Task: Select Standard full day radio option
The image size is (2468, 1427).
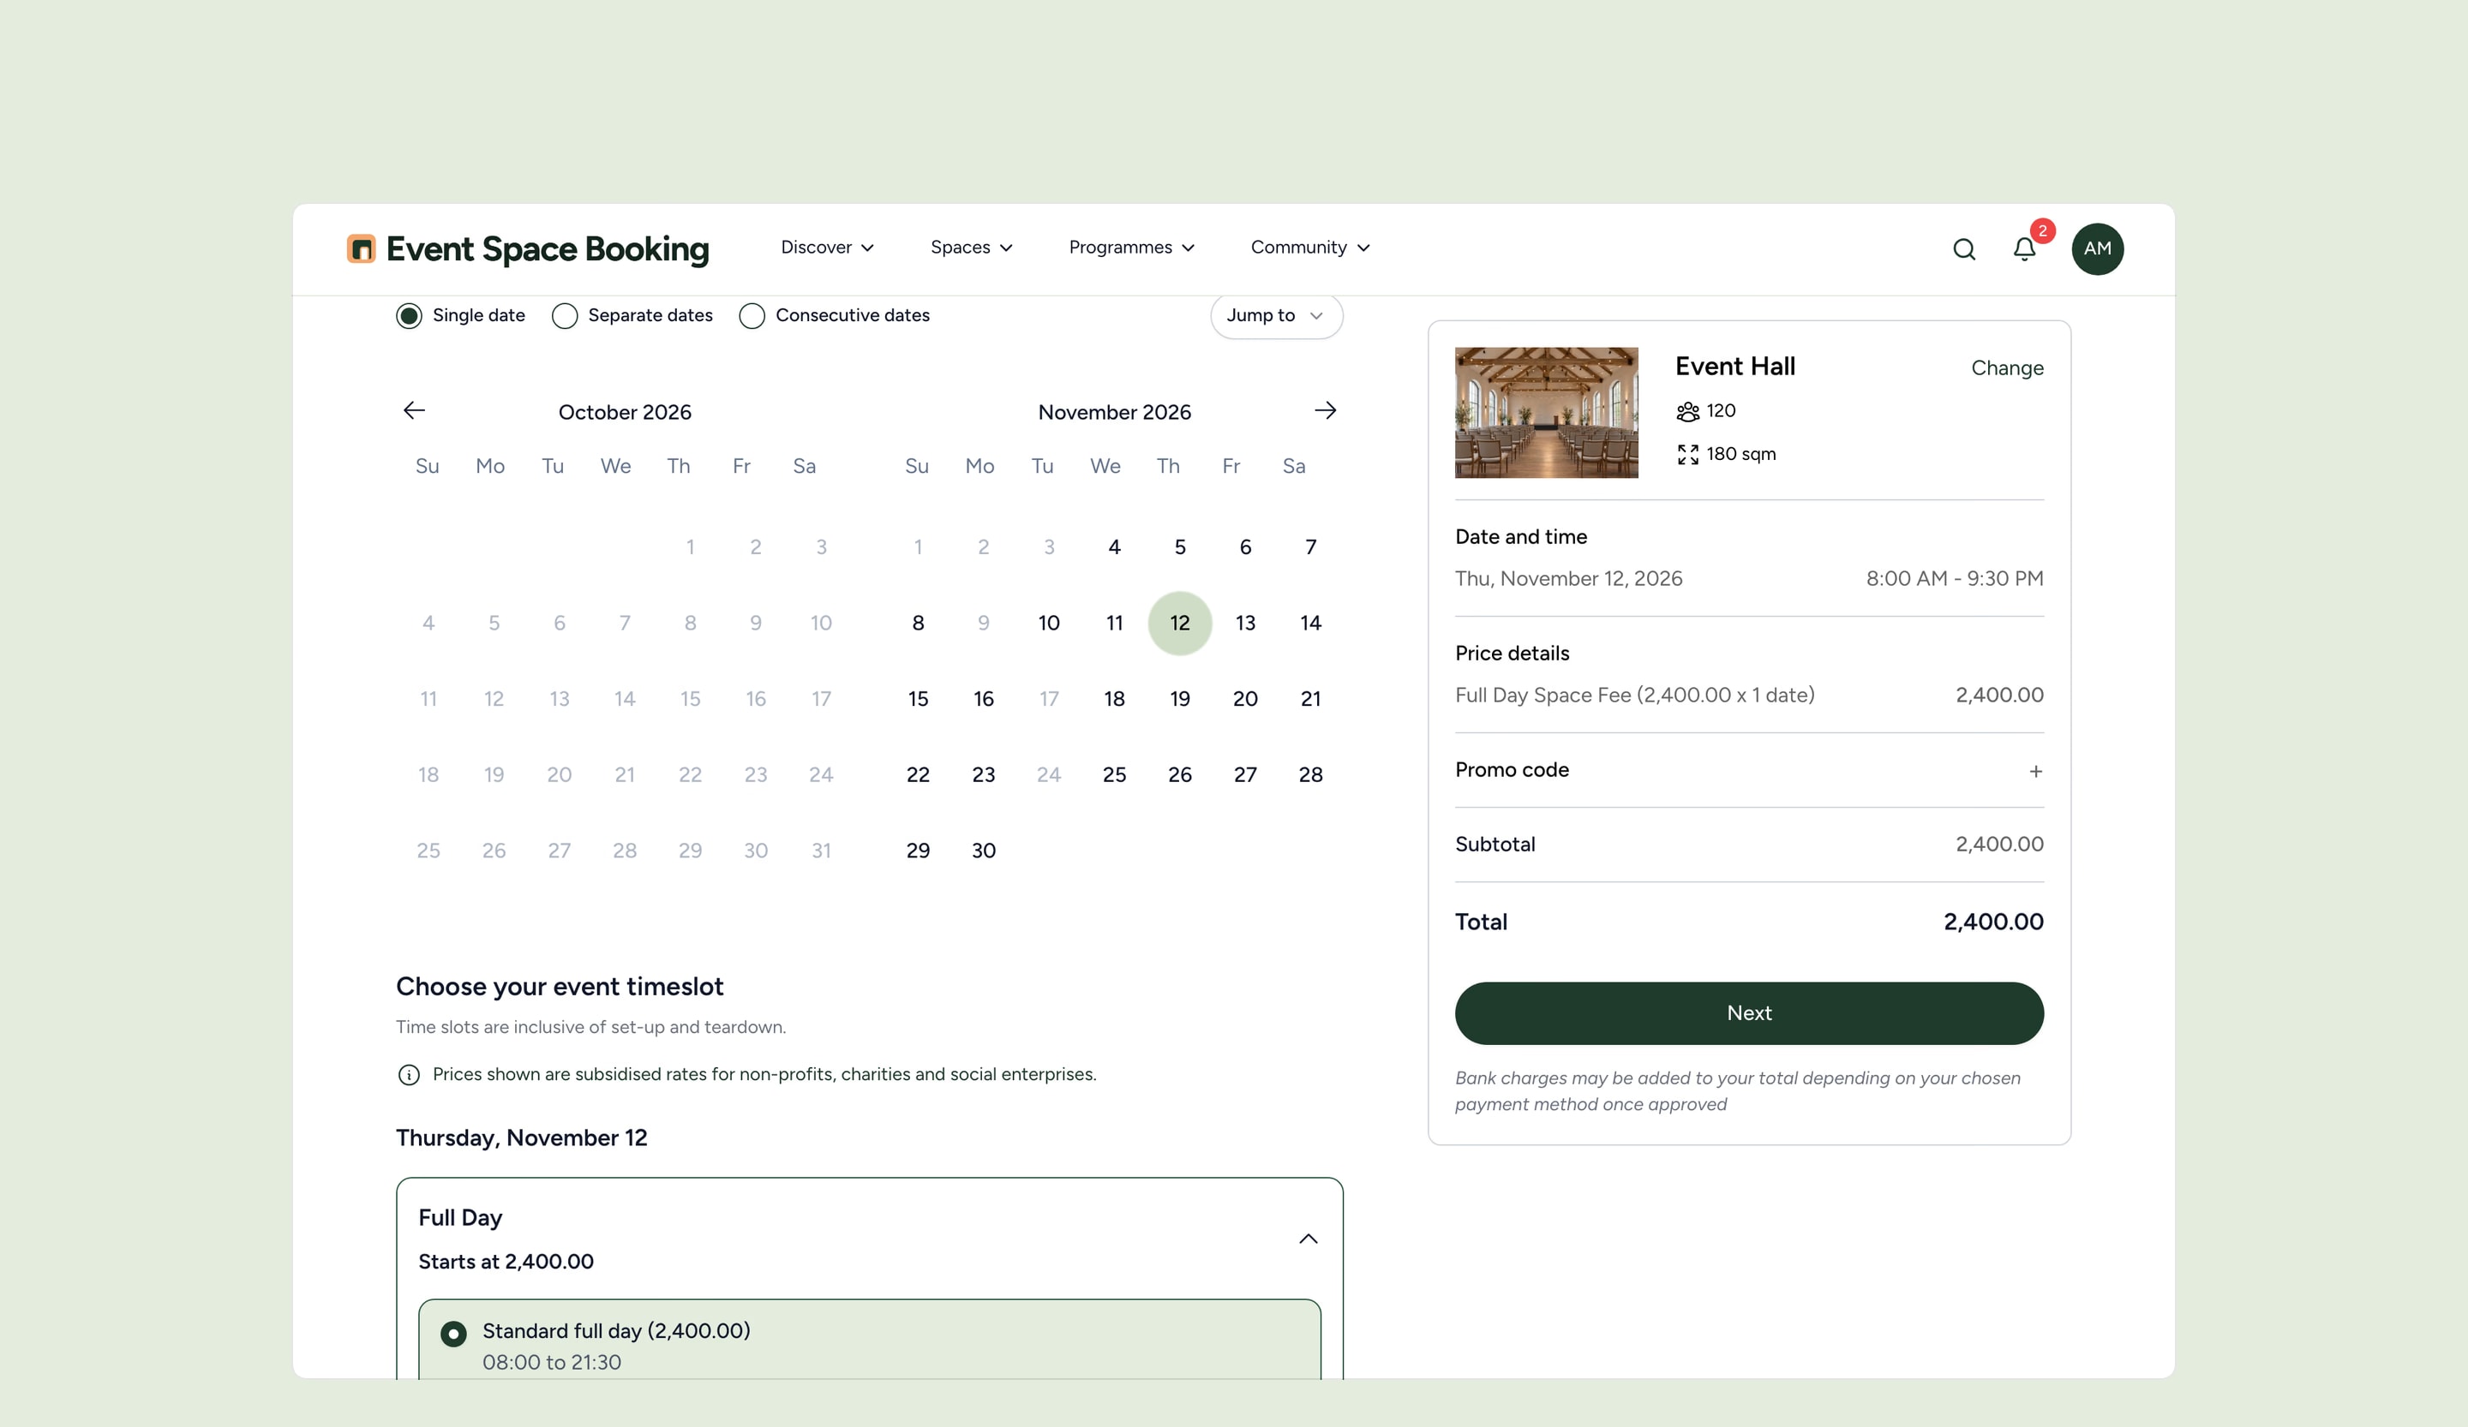Action: point(452,1334)
